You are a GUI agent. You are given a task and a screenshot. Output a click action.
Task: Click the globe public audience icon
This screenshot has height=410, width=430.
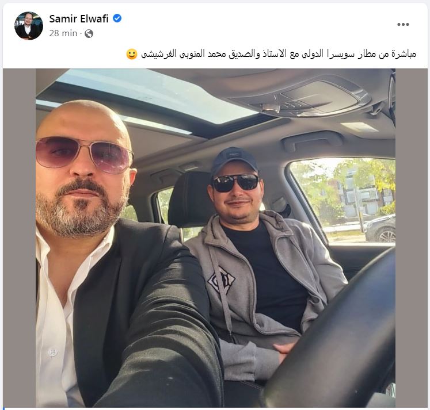click(89, 33)
